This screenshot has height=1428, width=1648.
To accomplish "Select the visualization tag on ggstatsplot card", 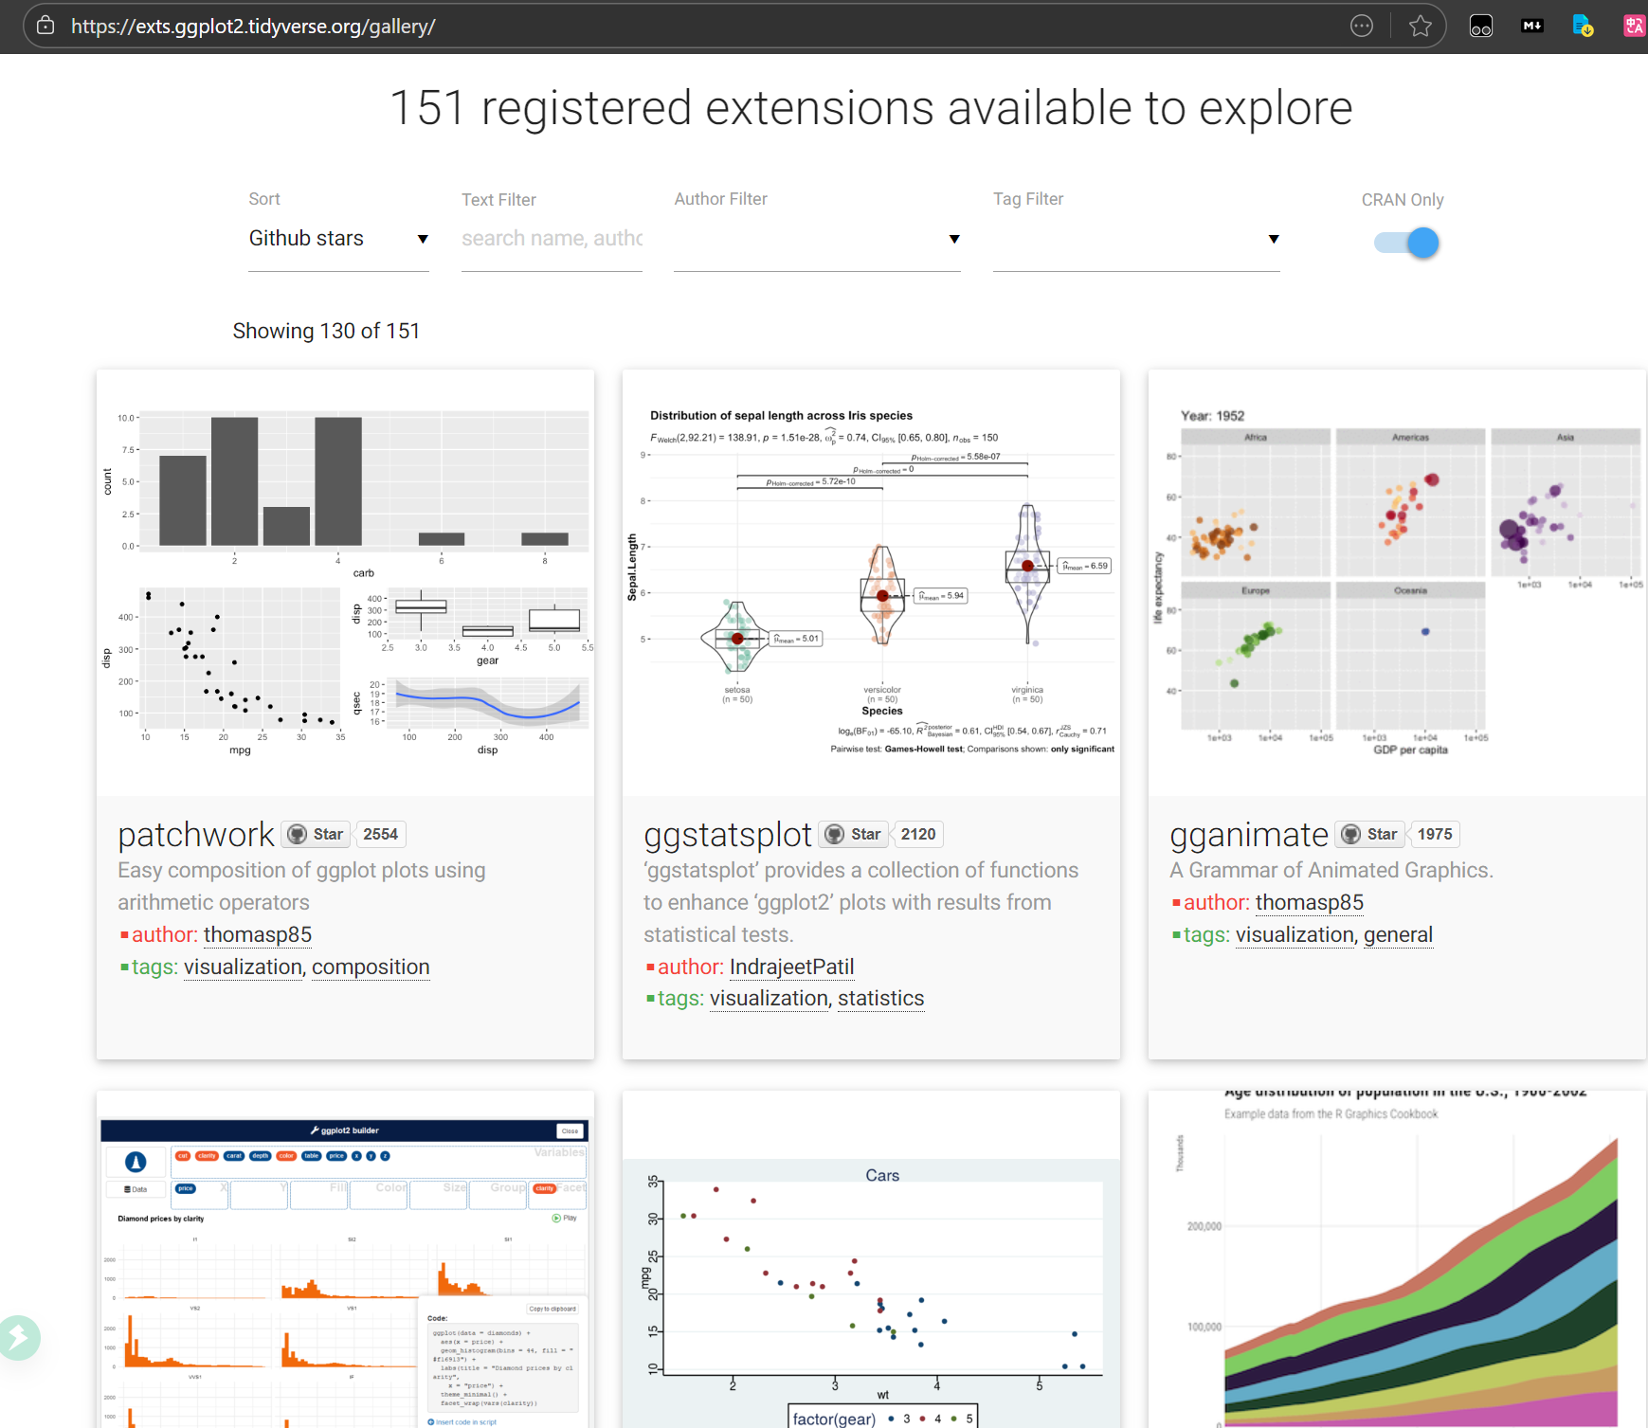I will 770,998.
